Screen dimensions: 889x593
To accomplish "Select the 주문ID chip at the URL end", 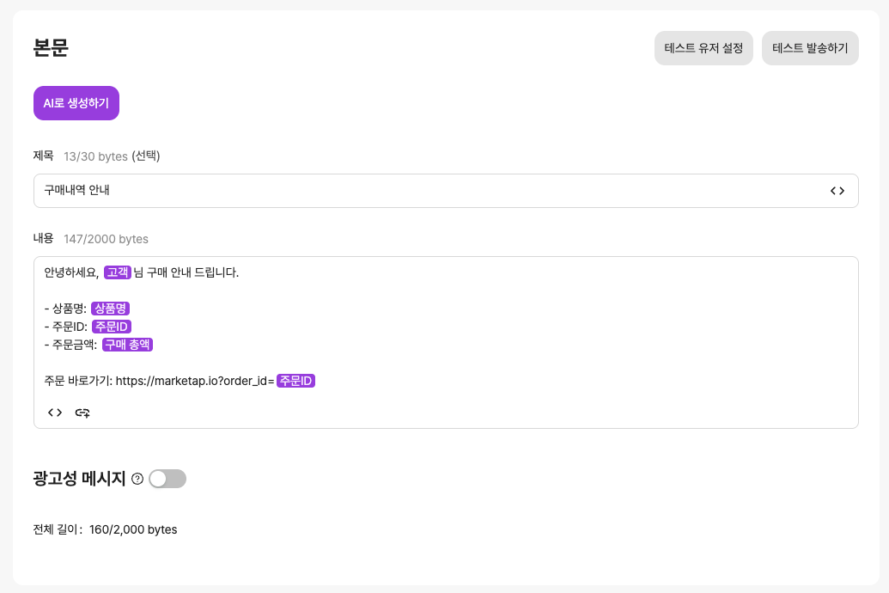I will coord(296,381).
